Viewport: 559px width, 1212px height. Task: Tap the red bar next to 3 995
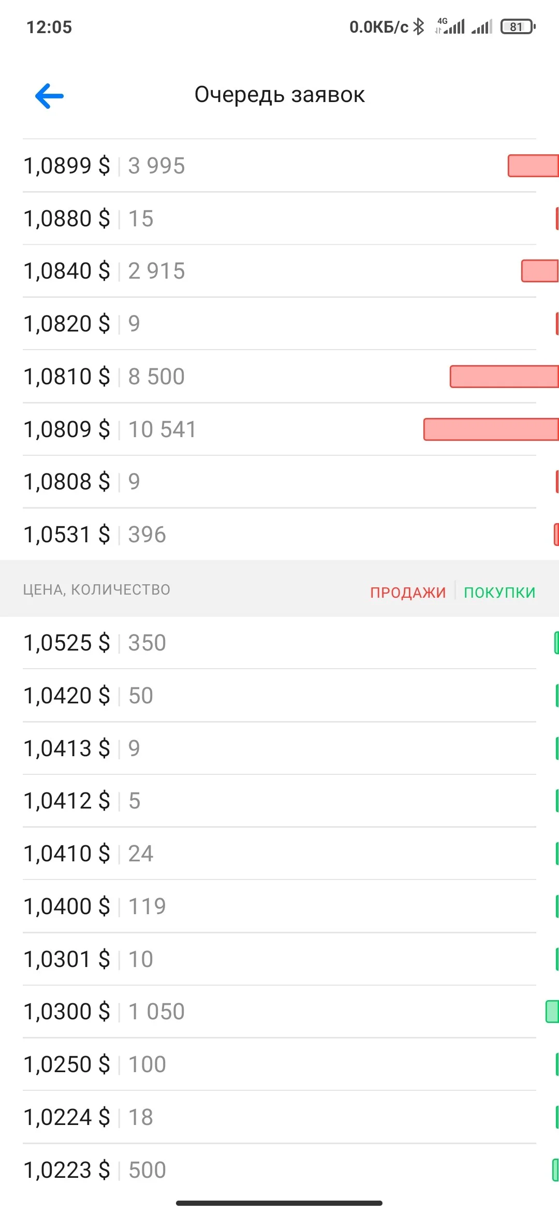pyautogui.click(x=533, y=166)
